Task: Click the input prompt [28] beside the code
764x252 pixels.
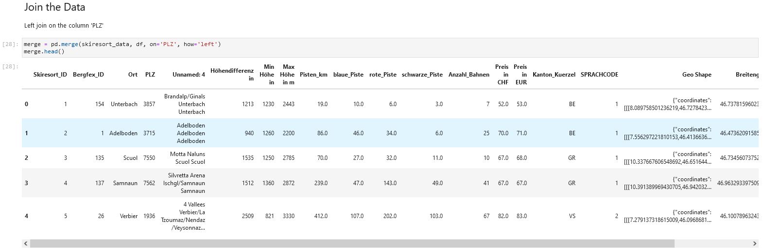Action: click(x=10, y=44)
